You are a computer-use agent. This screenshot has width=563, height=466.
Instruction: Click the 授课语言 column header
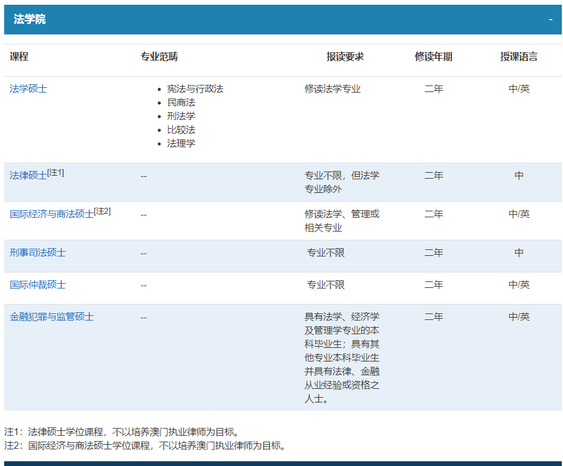pyautogui.click(x=519, y=57)
